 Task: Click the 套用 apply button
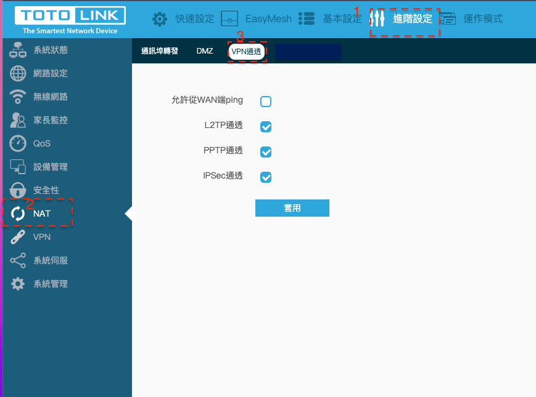click(x=292, y=208)
